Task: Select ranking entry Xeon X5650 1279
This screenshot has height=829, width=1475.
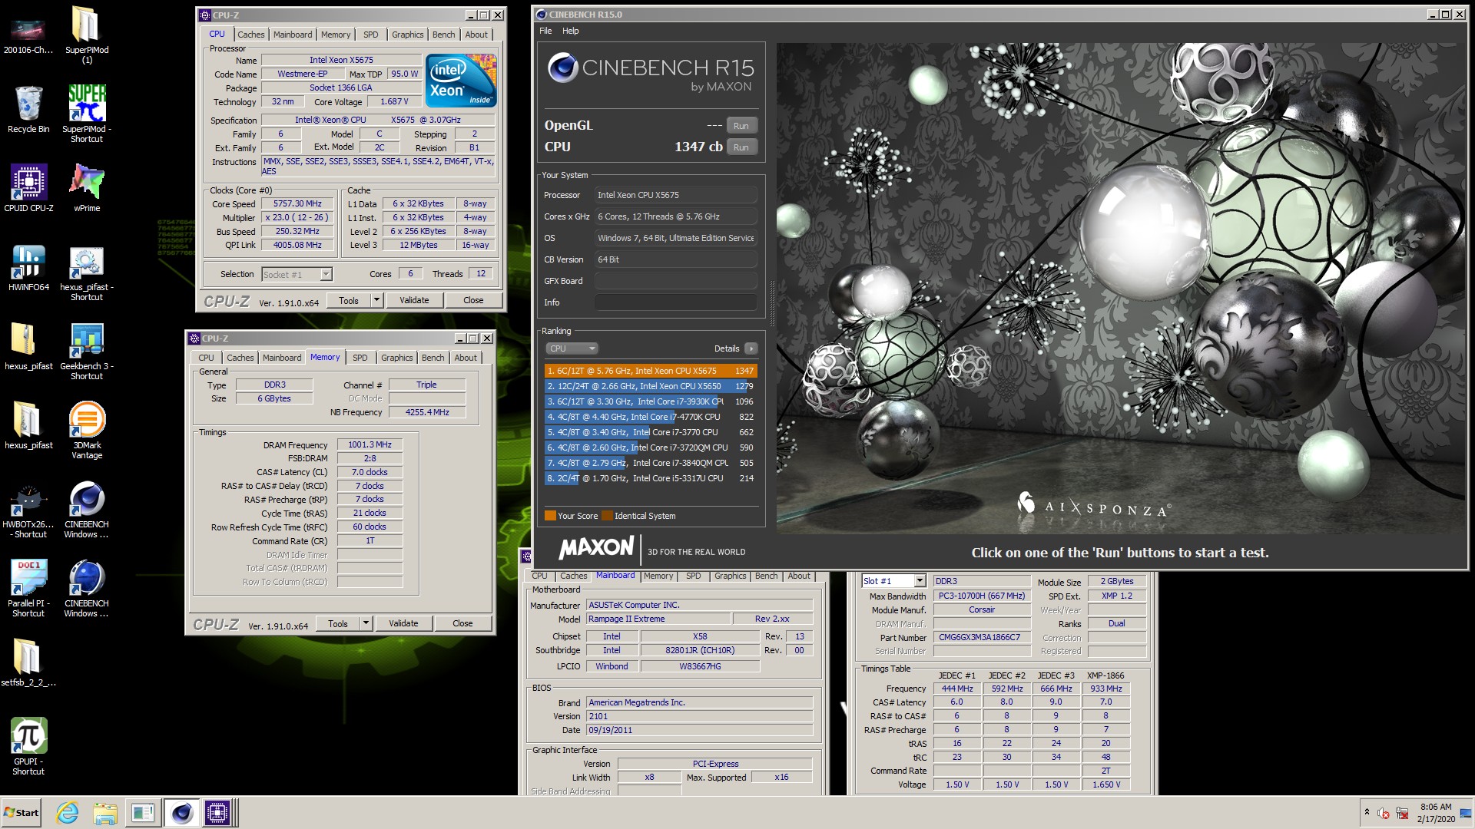Action: 651,386
